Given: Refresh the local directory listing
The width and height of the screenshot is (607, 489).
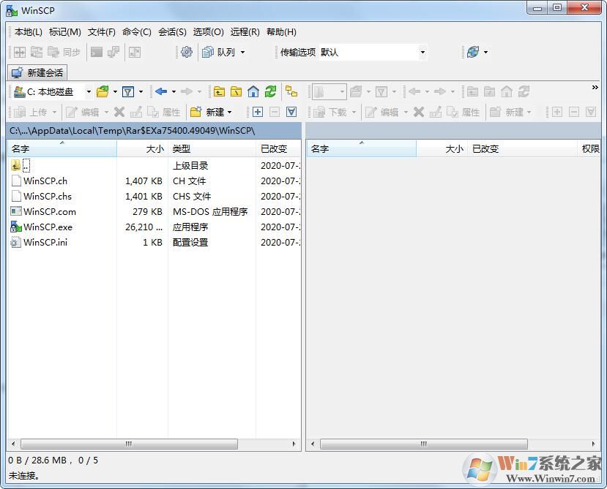Looking at the screenshot, I should coord(272,91).
